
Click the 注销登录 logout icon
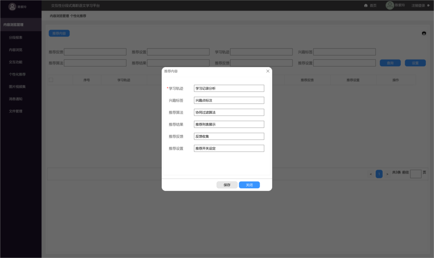[x=428, y=5]
